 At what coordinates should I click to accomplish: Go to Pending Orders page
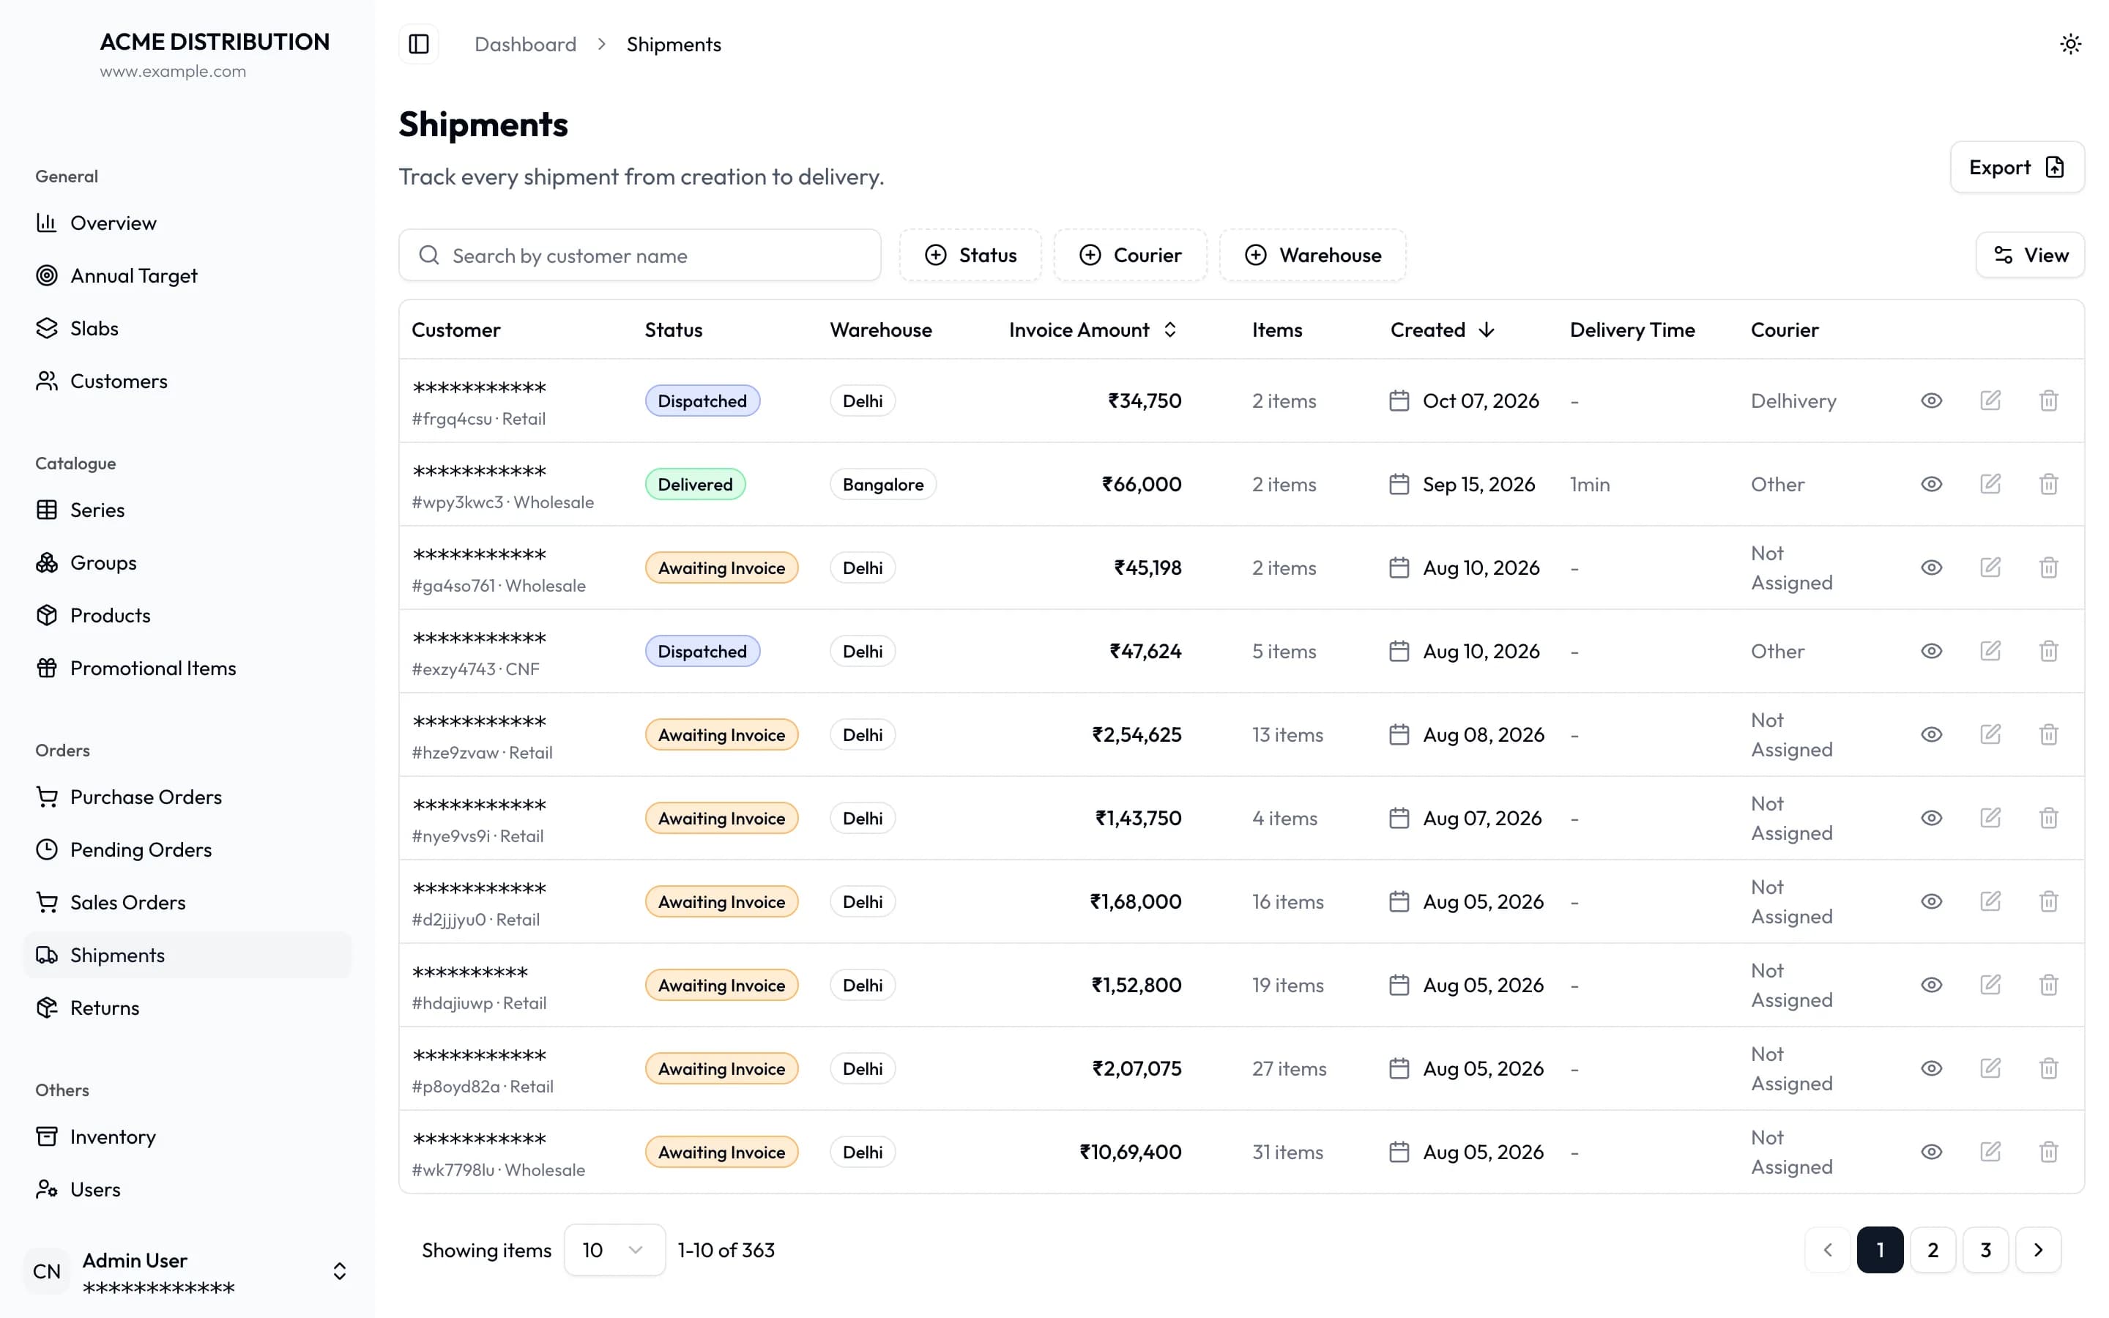coord(187,850)
